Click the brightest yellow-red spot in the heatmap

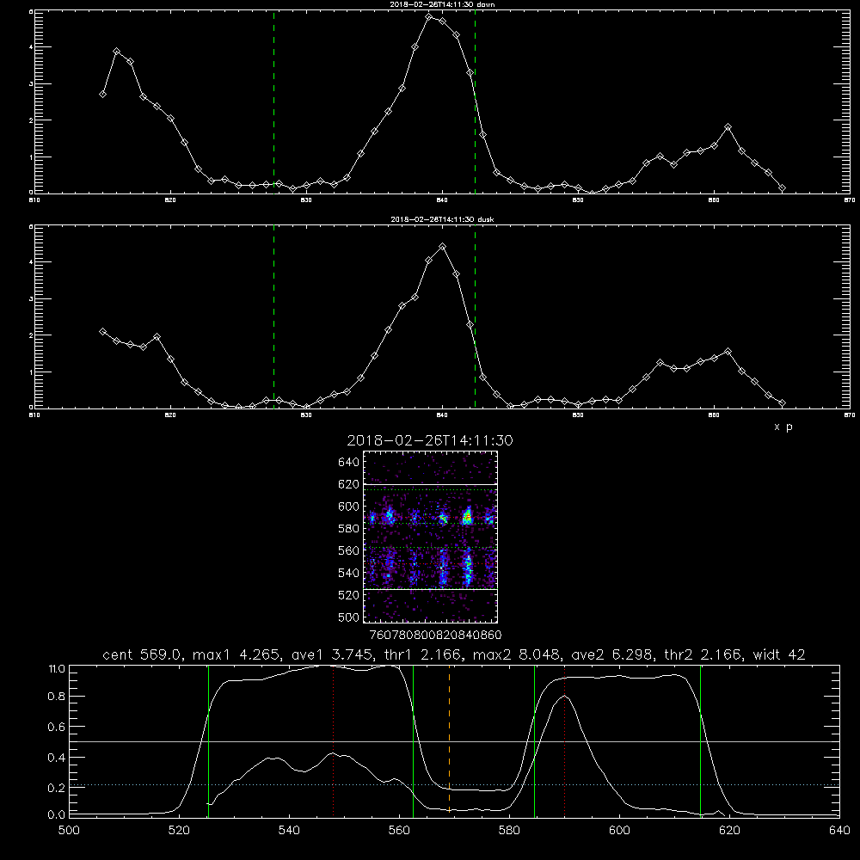(468, 516)
